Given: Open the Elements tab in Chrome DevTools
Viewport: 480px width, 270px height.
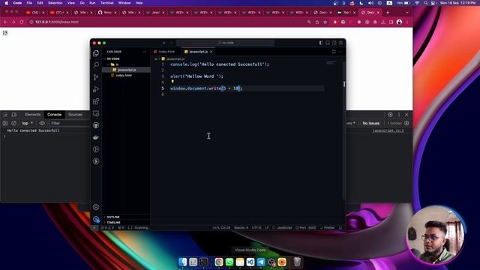Looking at the screenshot, I should click(x=32, y=115).
